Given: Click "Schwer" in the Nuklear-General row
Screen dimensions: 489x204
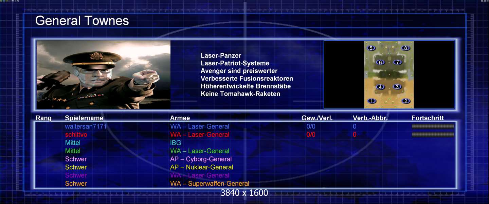Looking at the screenshot, I should click(76, 167).
